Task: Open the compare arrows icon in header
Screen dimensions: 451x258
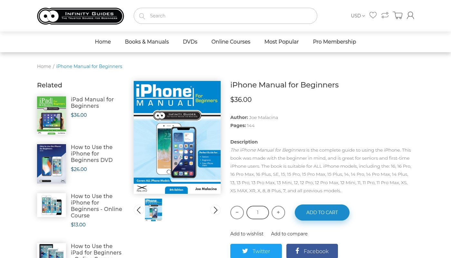Action: coord(385,15)
